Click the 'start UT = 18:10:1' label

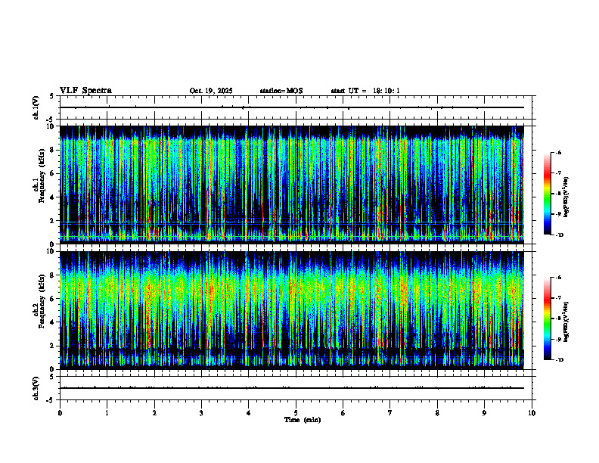coord(365,91)
